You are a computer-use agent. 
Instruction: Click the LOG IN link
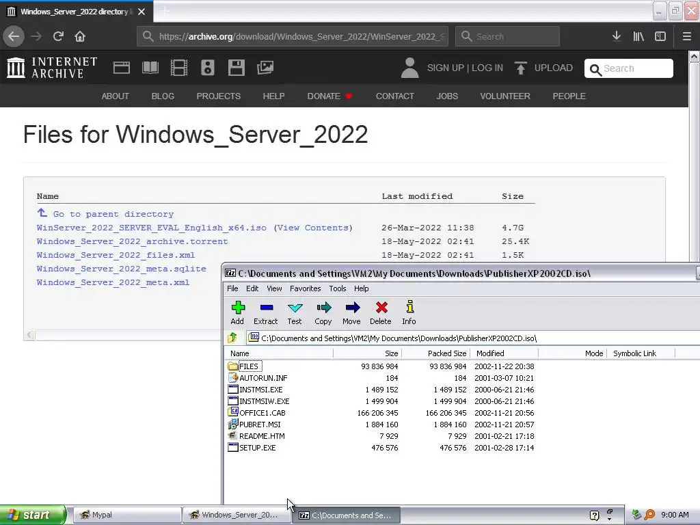[x=487, y=68]
